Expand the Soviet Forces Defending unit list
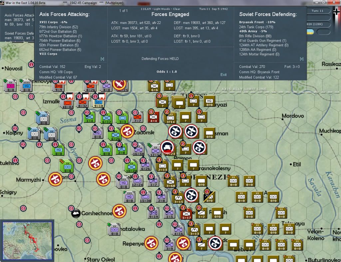This screenshot has height=262, width=341. (x=301, y=59)
